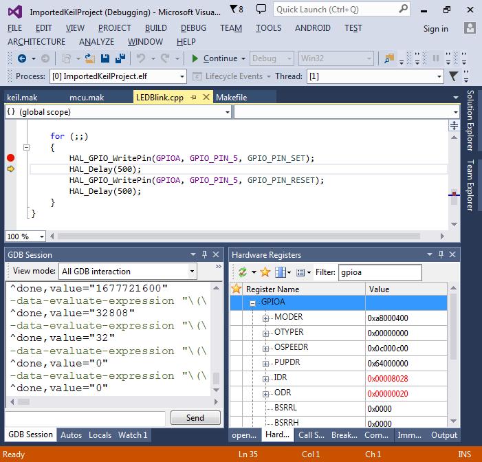Open the DEBUG menu
The image size is (482, 462).
[193, 28]
